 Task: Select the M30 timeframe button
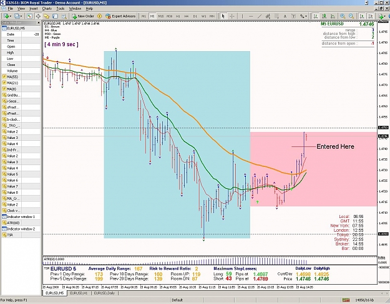pyautogui.click(x=169, y=16)
